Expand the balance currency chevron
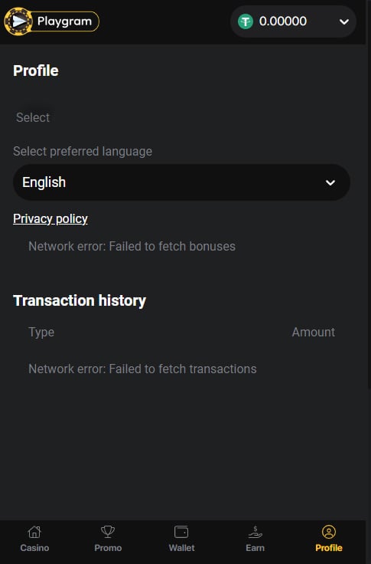The width and height of the screenshot is (371, 564). click(344, 22)
